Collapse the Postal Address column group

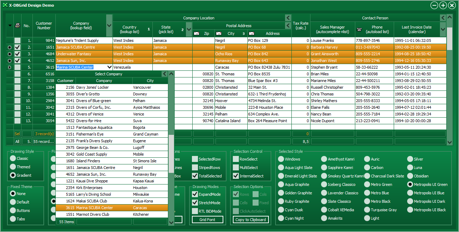[288, 26]
